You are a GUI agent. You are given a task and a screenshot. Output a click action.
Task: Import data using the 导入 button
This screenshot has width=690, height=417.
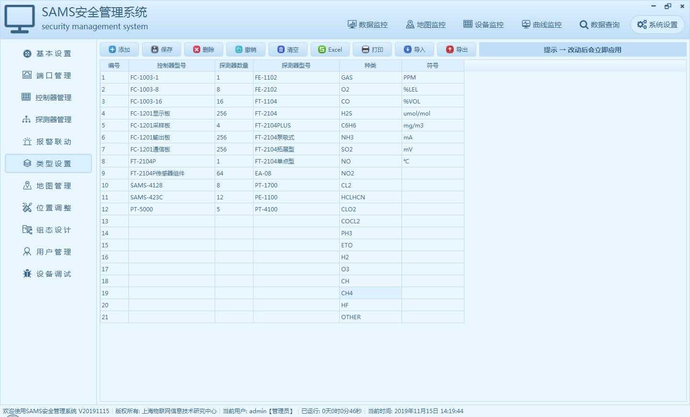[x=414, y=49]
